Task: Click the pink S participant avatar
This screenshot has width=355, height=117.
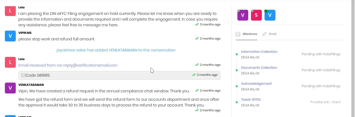Action: coord(256,15)
